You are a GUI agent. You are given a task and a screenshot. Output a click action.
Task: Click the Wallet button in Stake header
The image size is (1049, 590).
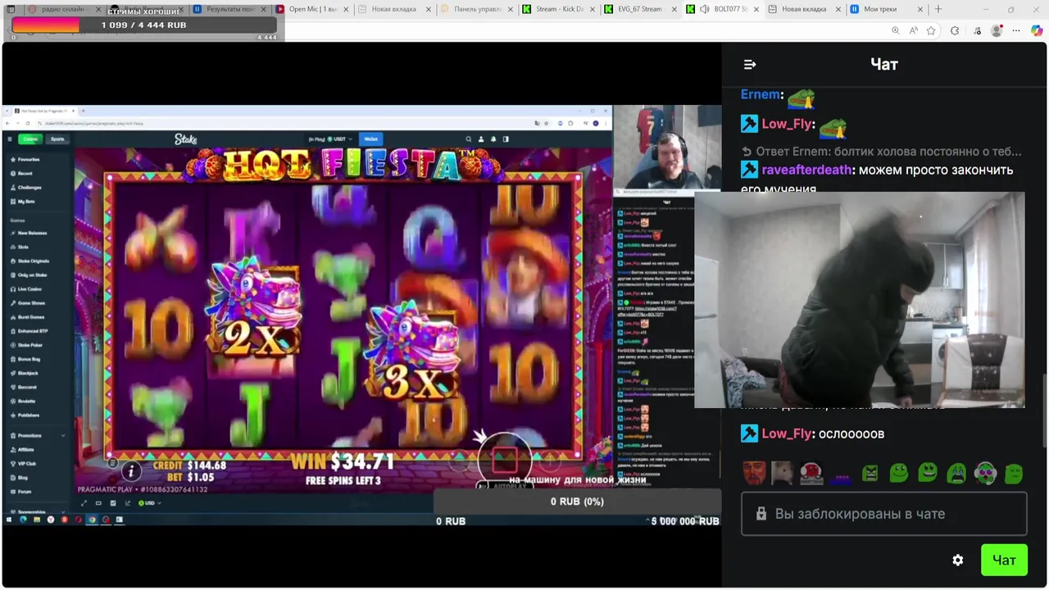(x=371, y=139)
